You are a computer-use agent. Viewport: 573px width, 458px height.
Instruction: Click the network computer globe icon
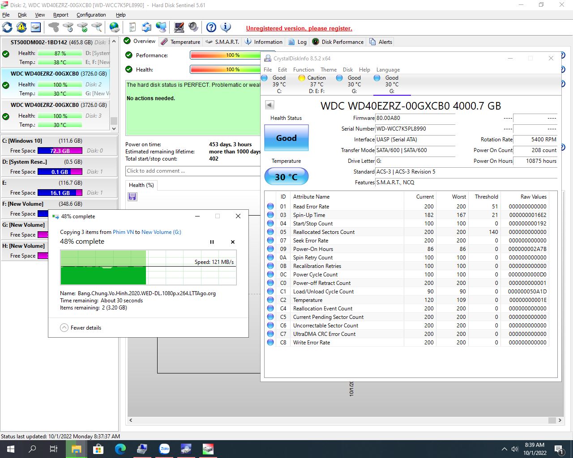click(x=161, y=27)
